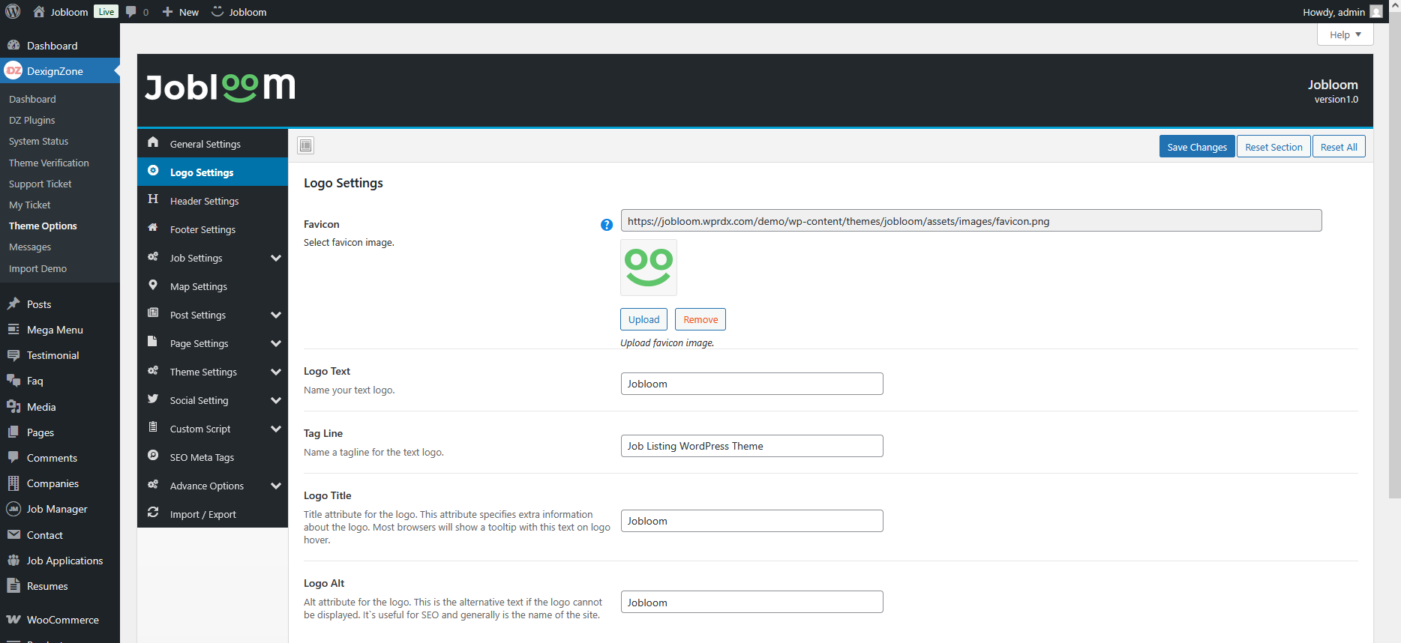The width and height of the screenshot is (1401, 643).
Task: Expand the Advance Options chevron
Action: click(x=275, y=486)
